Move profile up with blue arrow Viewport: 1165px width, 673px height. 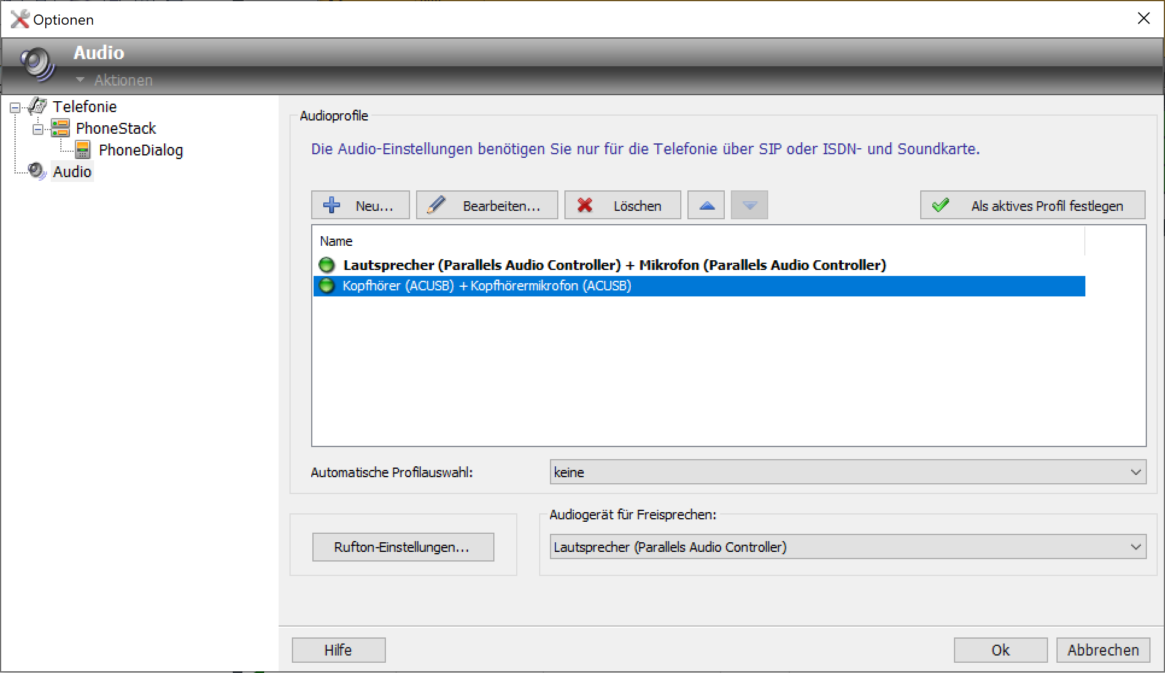tap(706, 205)
